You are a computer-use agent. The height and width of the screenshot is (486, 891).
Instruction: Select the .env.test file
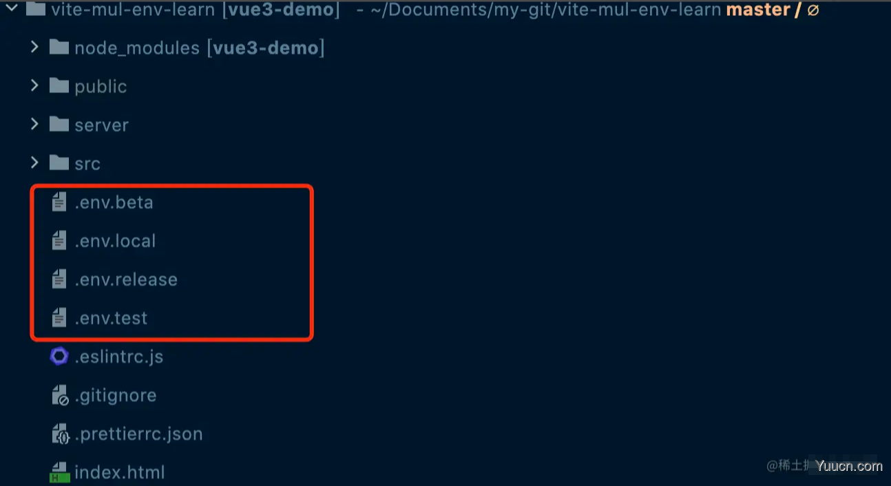pos(111,318)
